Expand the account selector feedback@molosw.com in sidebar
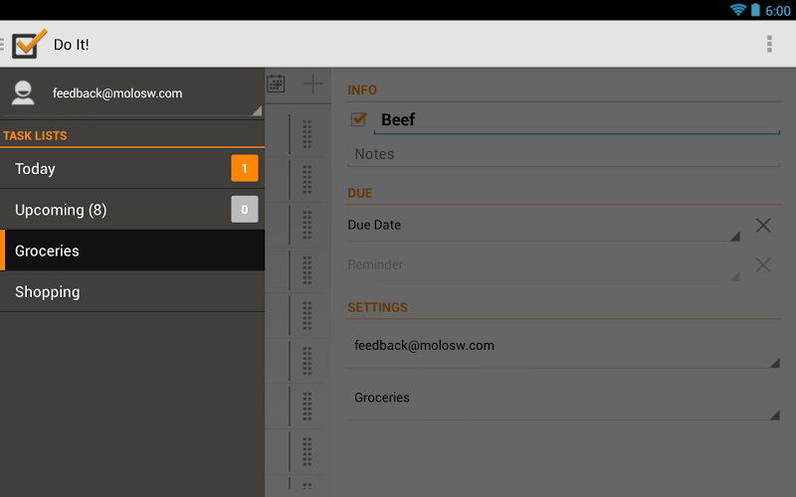 click(132, 93)
